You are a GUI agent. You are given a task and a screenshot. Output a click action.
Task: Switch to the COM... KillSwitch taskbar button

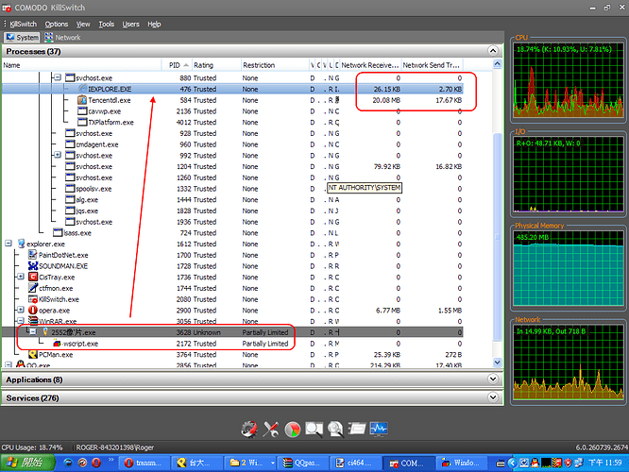(x=408, y=464)
